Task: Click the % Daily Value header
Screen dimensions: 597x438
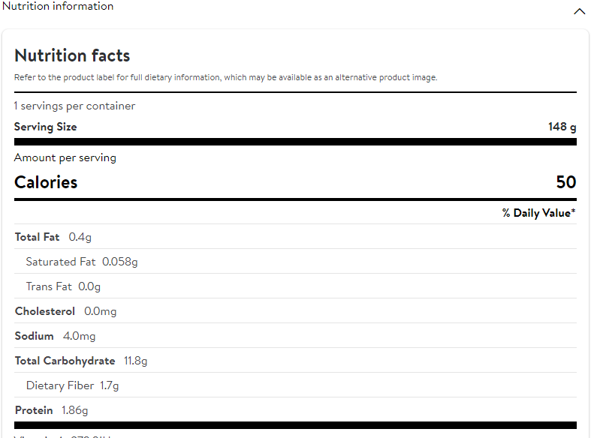Action: (x=538, y=213)
